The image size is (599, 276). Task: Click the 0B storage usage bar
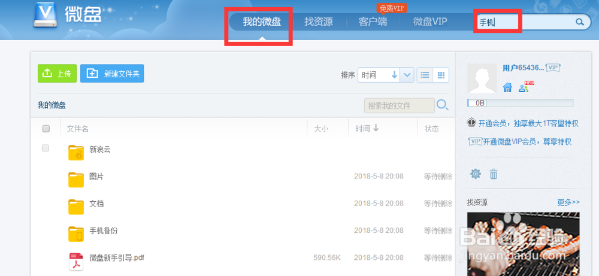521,103
